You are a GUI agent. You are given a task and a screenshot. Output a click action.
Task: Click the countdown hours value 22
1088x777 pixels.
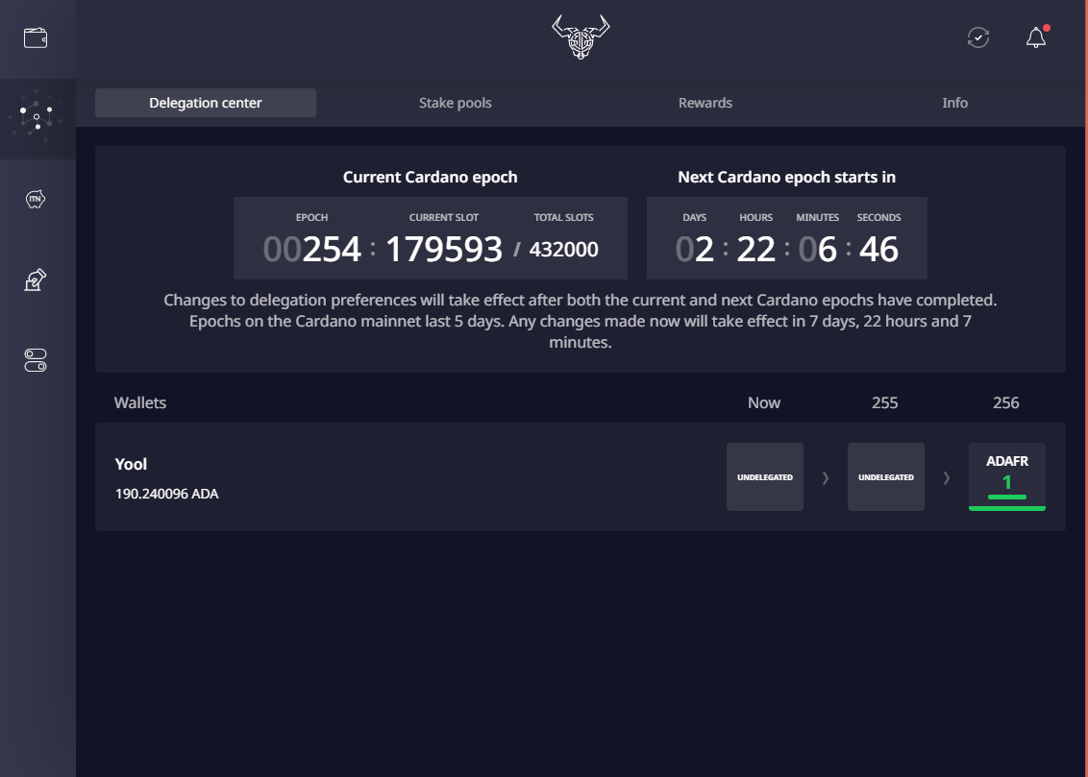[x=755, y=249]
